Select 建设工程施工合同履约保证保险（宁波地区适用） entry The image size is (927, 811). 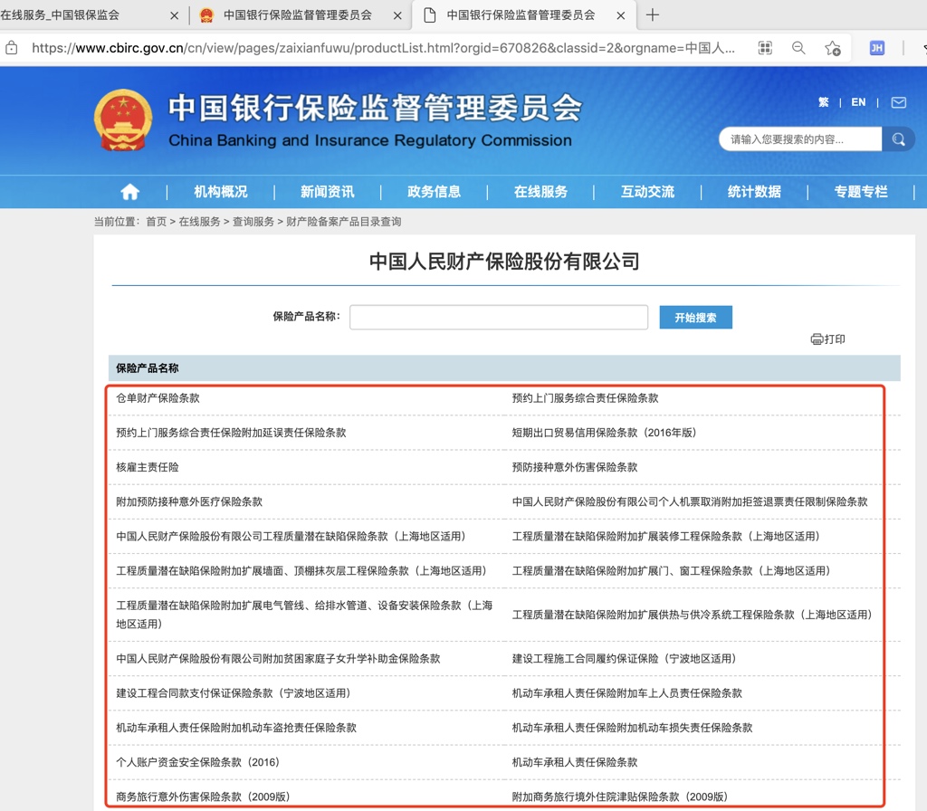(625, 659)
